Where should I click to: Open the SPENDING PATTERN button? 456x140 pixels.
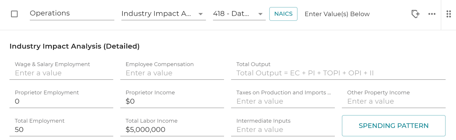point(394,126)
